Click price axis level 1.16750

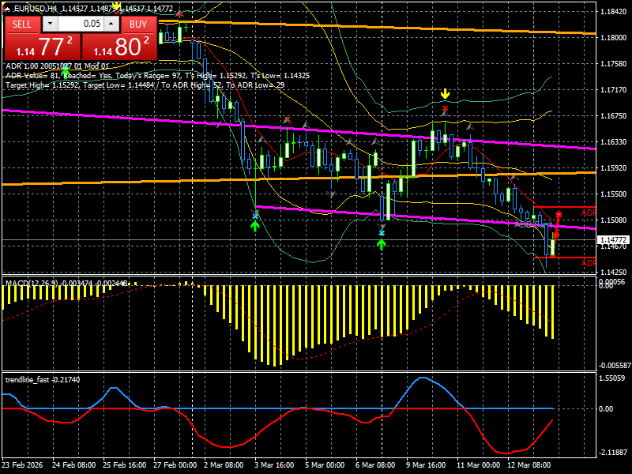click(x=614, y=115)
